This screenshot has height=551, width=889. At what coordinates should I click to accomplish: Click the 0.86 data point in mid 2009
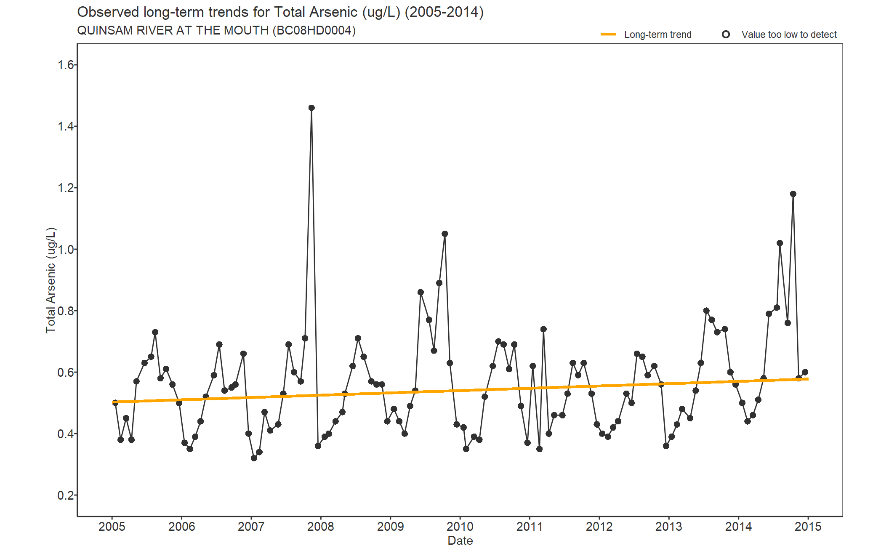(x=421, y=292)
